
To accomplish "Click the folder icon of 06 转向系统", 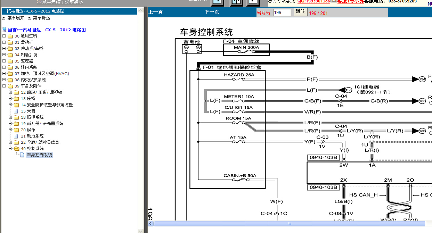I will pos(10,67).
